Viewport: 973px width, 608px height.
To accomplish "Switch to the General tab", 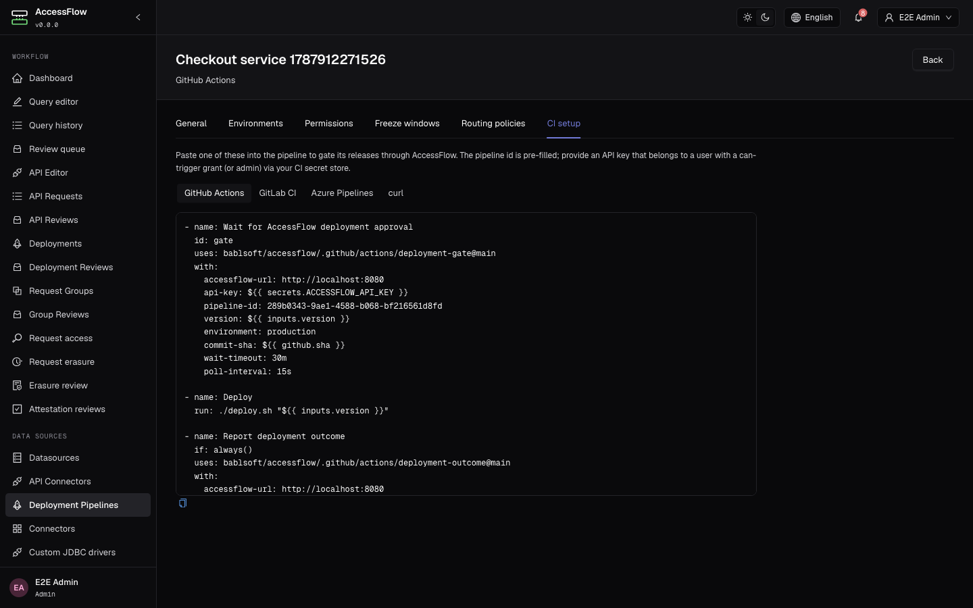I will coord(191,124).
